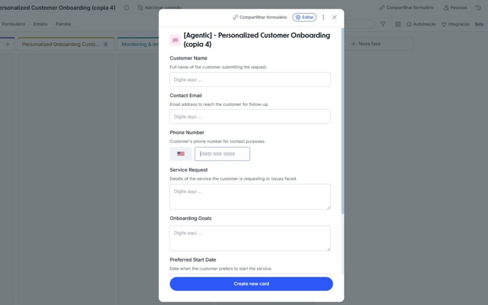This screenshot has width=488, height=305.
Task: Open the Automação panel
Action: click(x=421, y=23)
